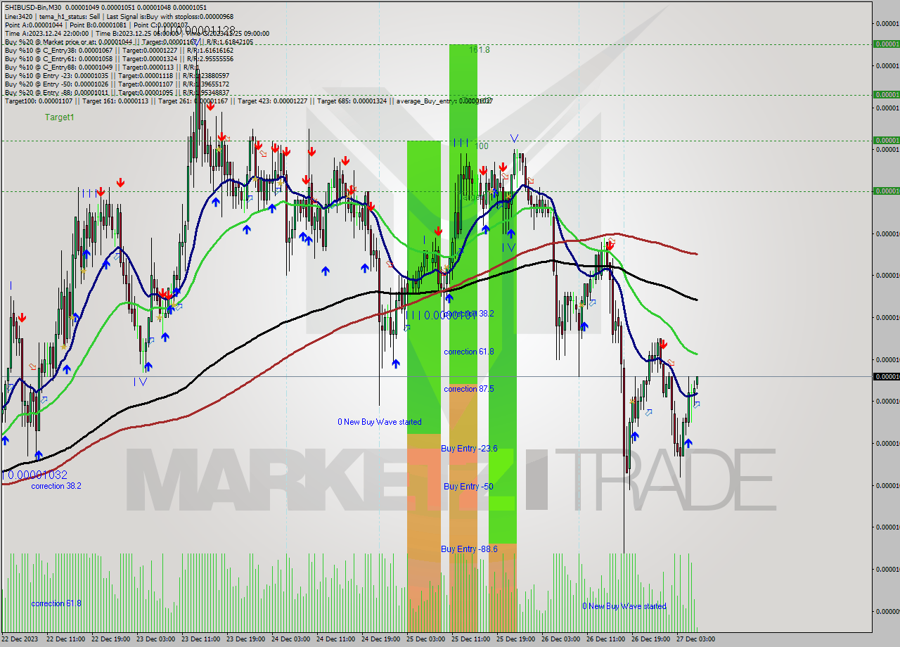Select the '22 Dec 11:00' time axis label

click(x=66, y=639)
